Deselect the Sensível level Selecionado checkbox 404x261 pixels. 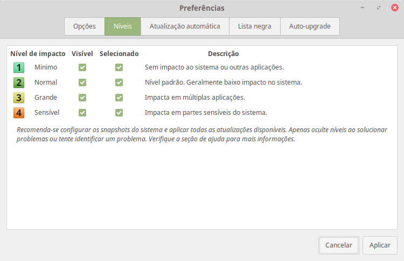tap(119, 113)
